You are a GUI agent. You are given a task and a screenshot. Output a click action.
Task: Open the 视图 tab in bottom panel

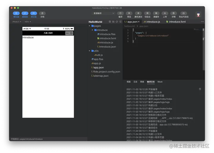(x=129, y=82)
